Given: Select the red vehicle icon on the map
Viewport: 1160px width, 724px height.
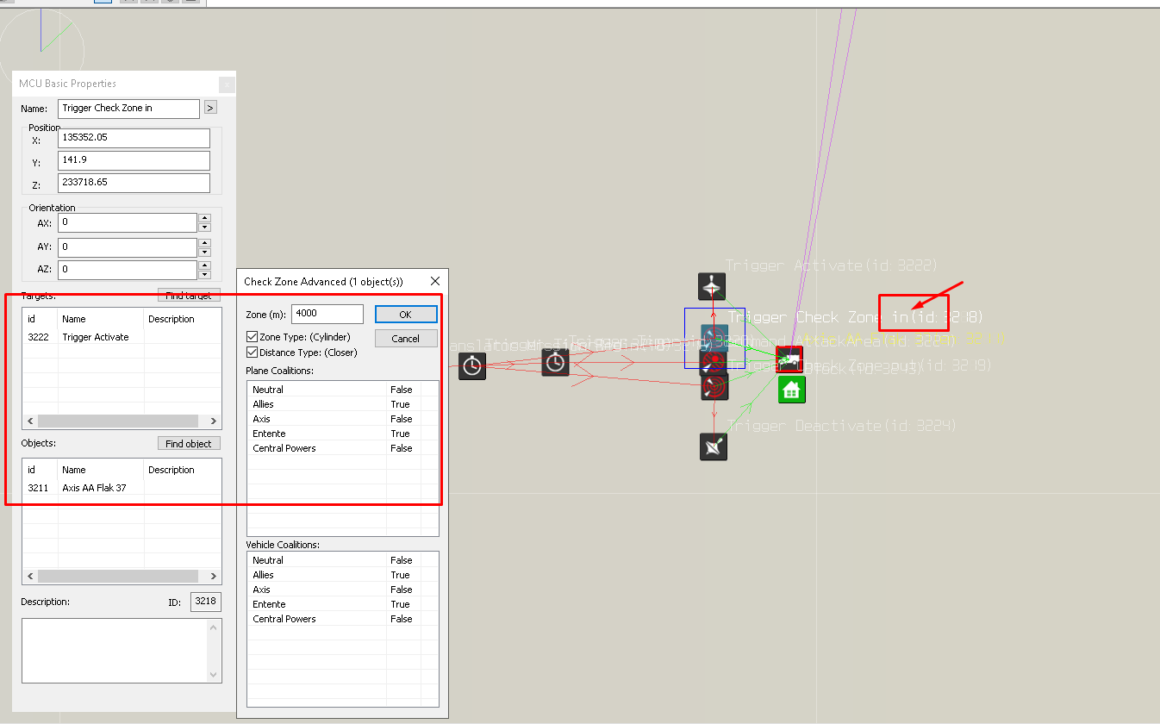Looking at the screenshot, I should [789, 359].
